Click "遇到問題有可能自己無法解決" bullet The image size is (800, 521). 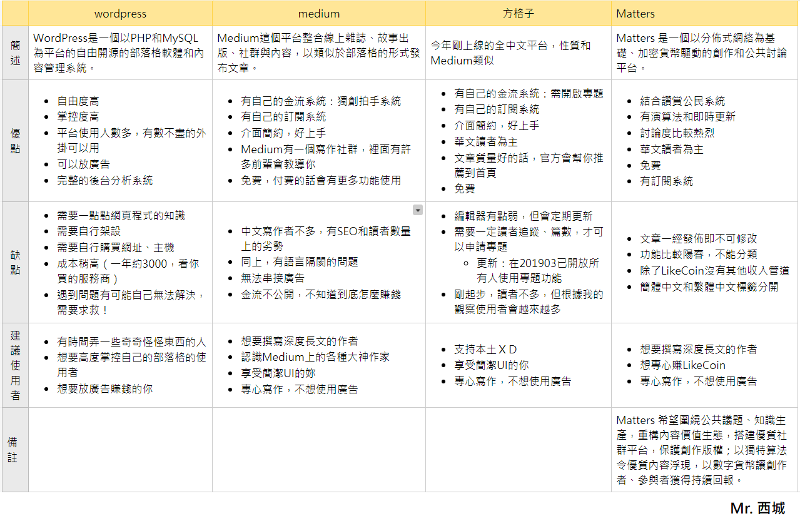131,302
